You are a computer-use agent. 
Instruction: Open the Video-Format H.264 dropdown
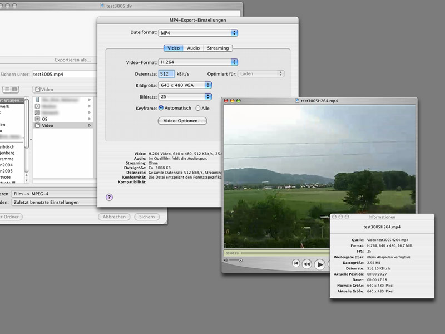(198, 62)
